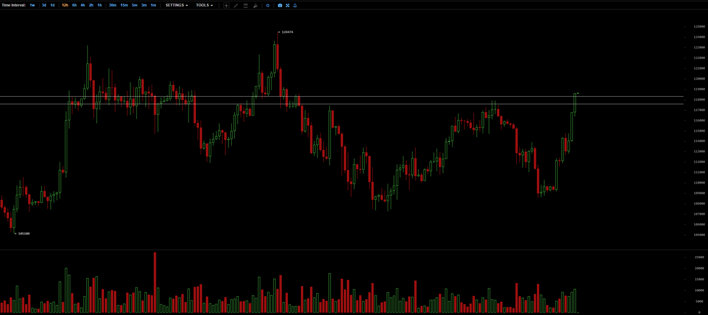Select the horizontal lines tool
The height and width of the screenshot is (315, 708).
(245, 5)
